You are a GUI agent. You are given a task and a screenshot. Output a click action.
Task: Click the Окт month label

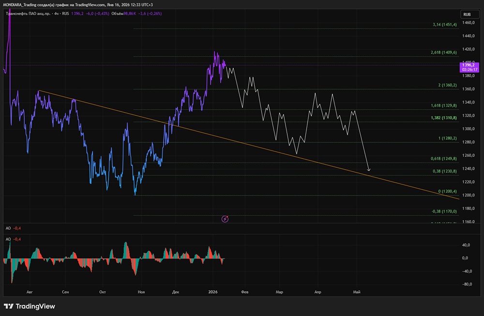coord(103,292)
